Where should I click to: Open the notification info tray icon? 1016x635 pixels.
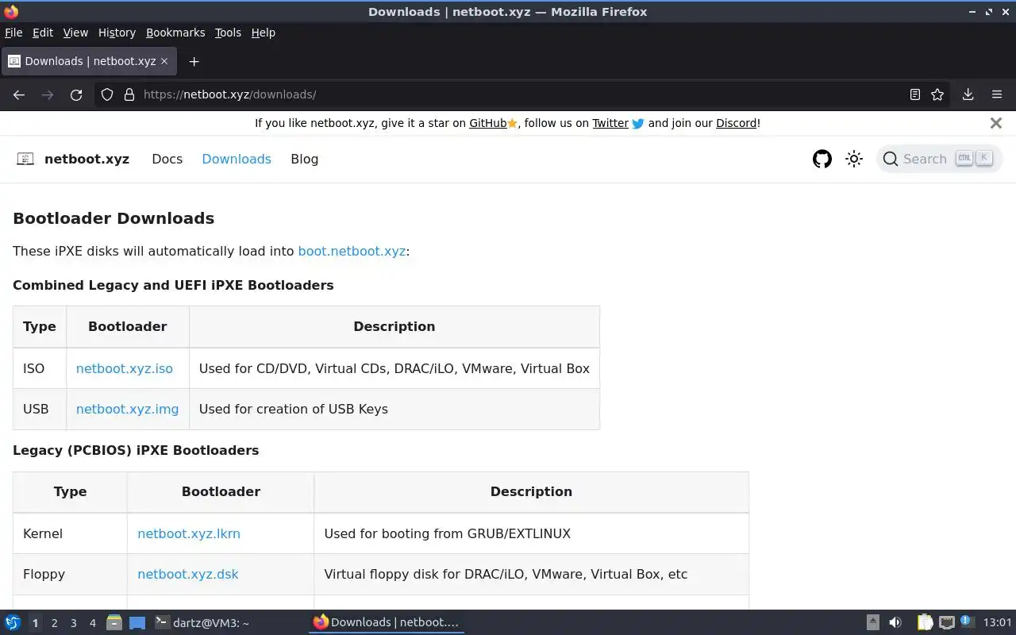[967, 622]
